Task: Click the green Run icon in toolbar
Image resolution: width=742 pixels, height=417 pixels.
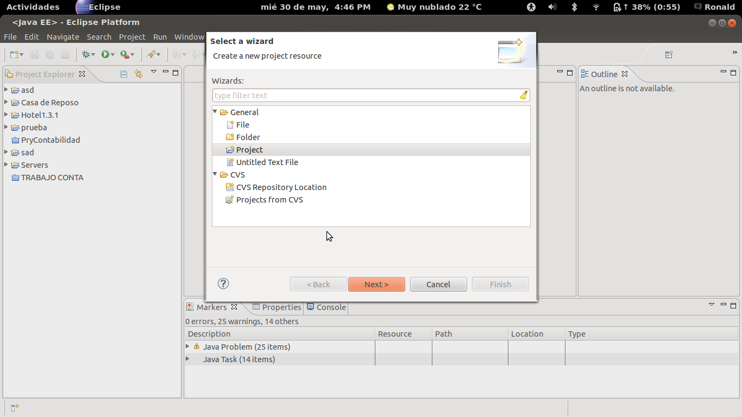Action: [105, 54]
